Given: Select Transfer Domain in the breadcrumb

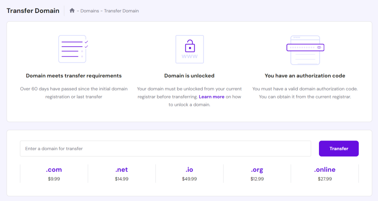Looking at the screenshot, I should coord(121,11).
